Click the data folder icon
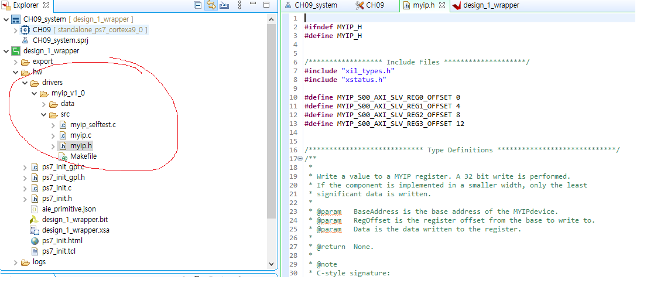Image resolution: width=647 pixels, height=307 pixels. coord(54,104)
